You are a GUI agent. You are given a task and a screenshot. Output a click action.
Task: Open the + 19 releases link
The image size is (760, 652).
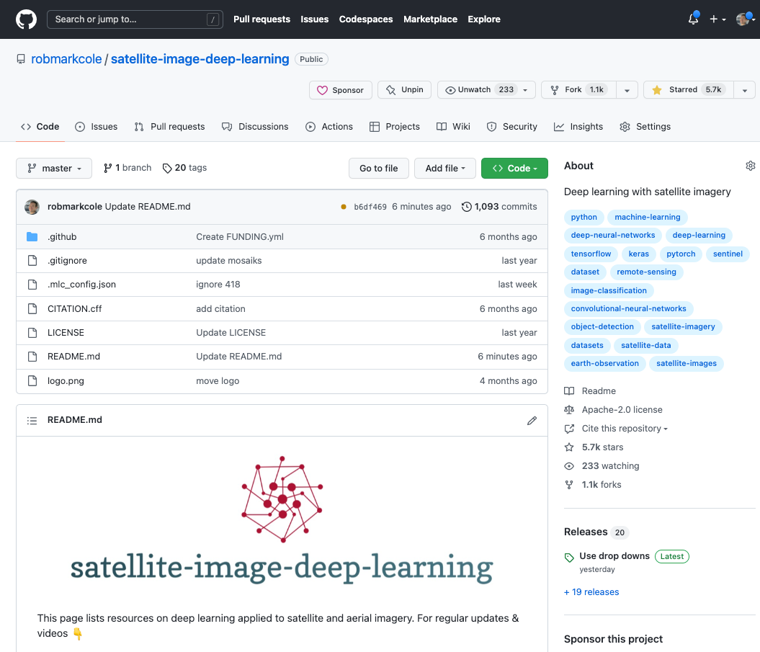[x=591, y=591]
